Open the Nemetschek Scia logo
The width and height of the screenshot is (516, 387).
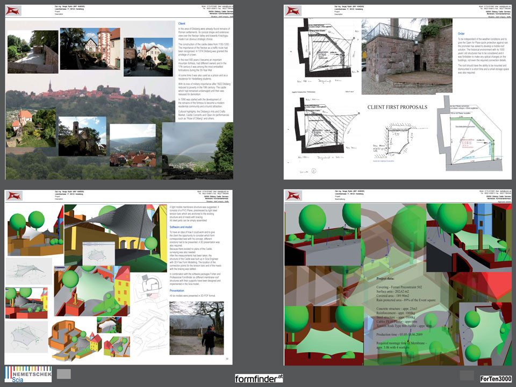click(x=27, y=374)
